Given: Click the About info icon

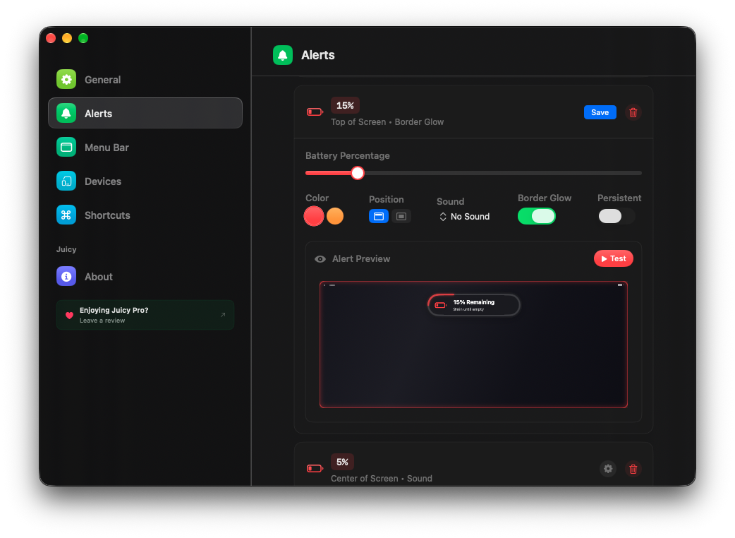Looking at the screenshot, I should [66, 276].
